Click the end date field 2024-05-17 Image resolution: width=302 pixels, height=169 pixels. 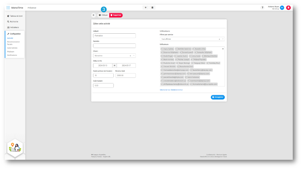coord(126,66)
